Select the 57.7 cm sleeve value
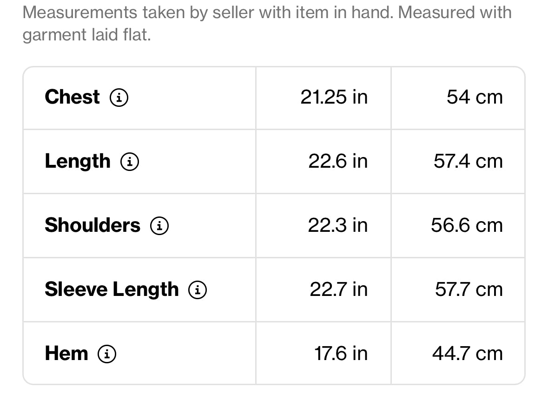 469,289
